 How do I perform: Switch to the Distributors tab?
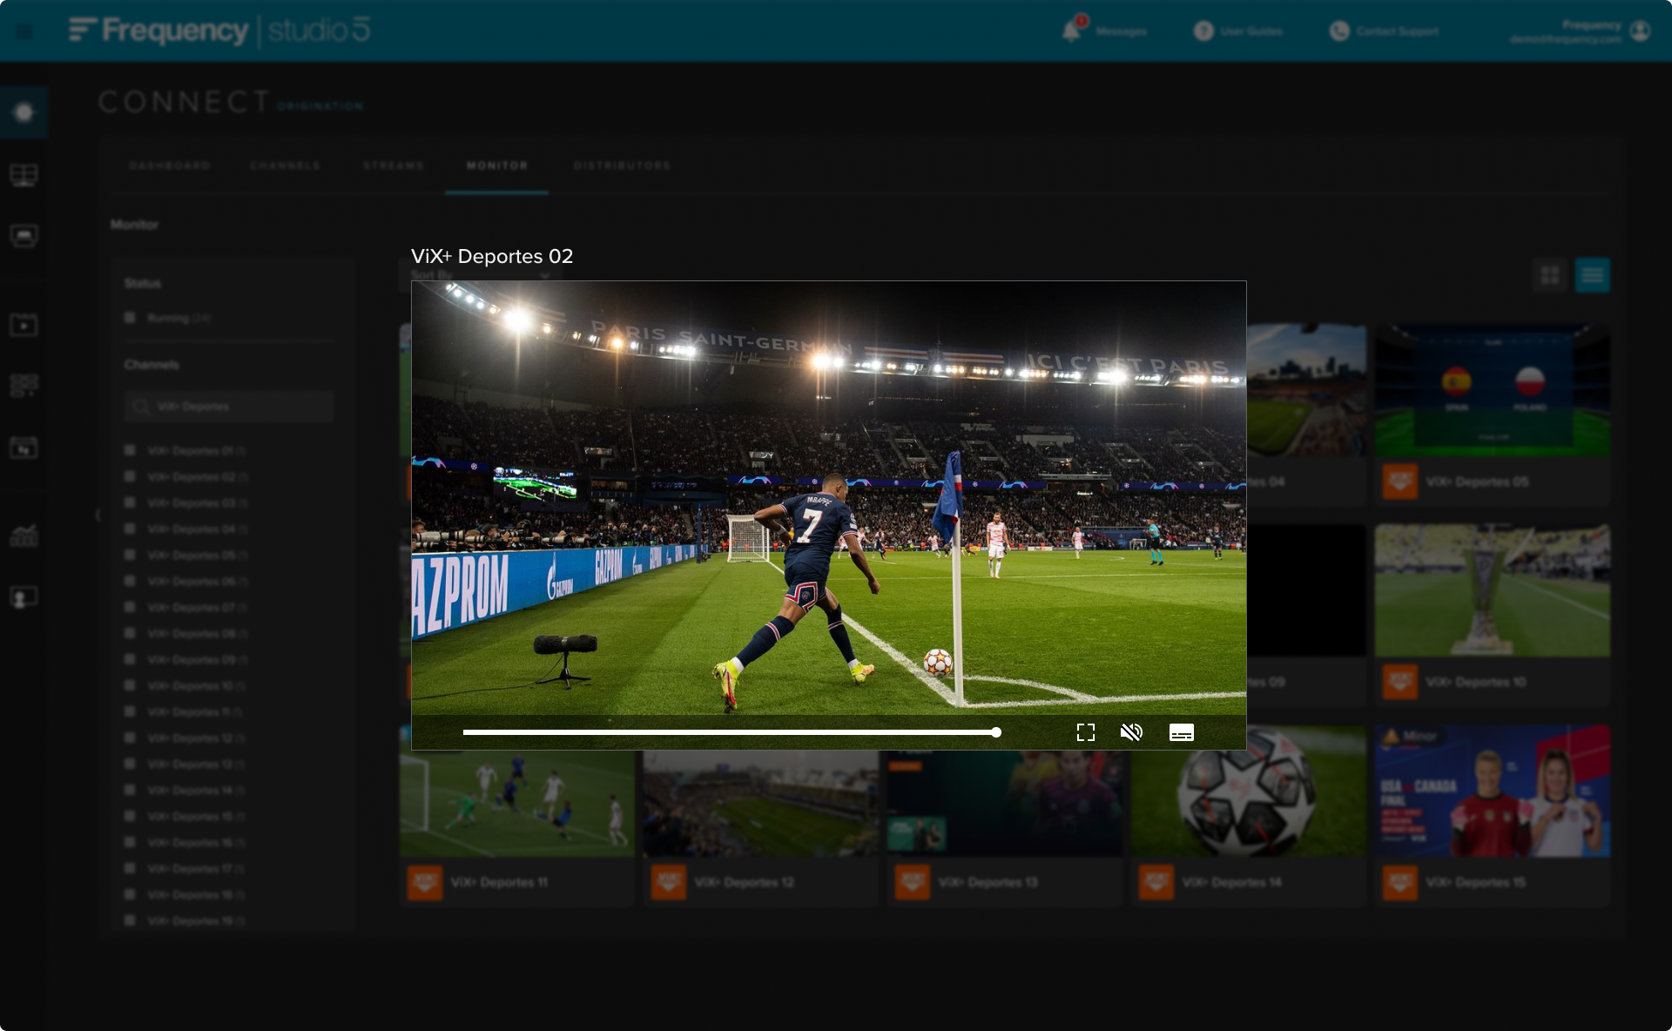point(623,165)
